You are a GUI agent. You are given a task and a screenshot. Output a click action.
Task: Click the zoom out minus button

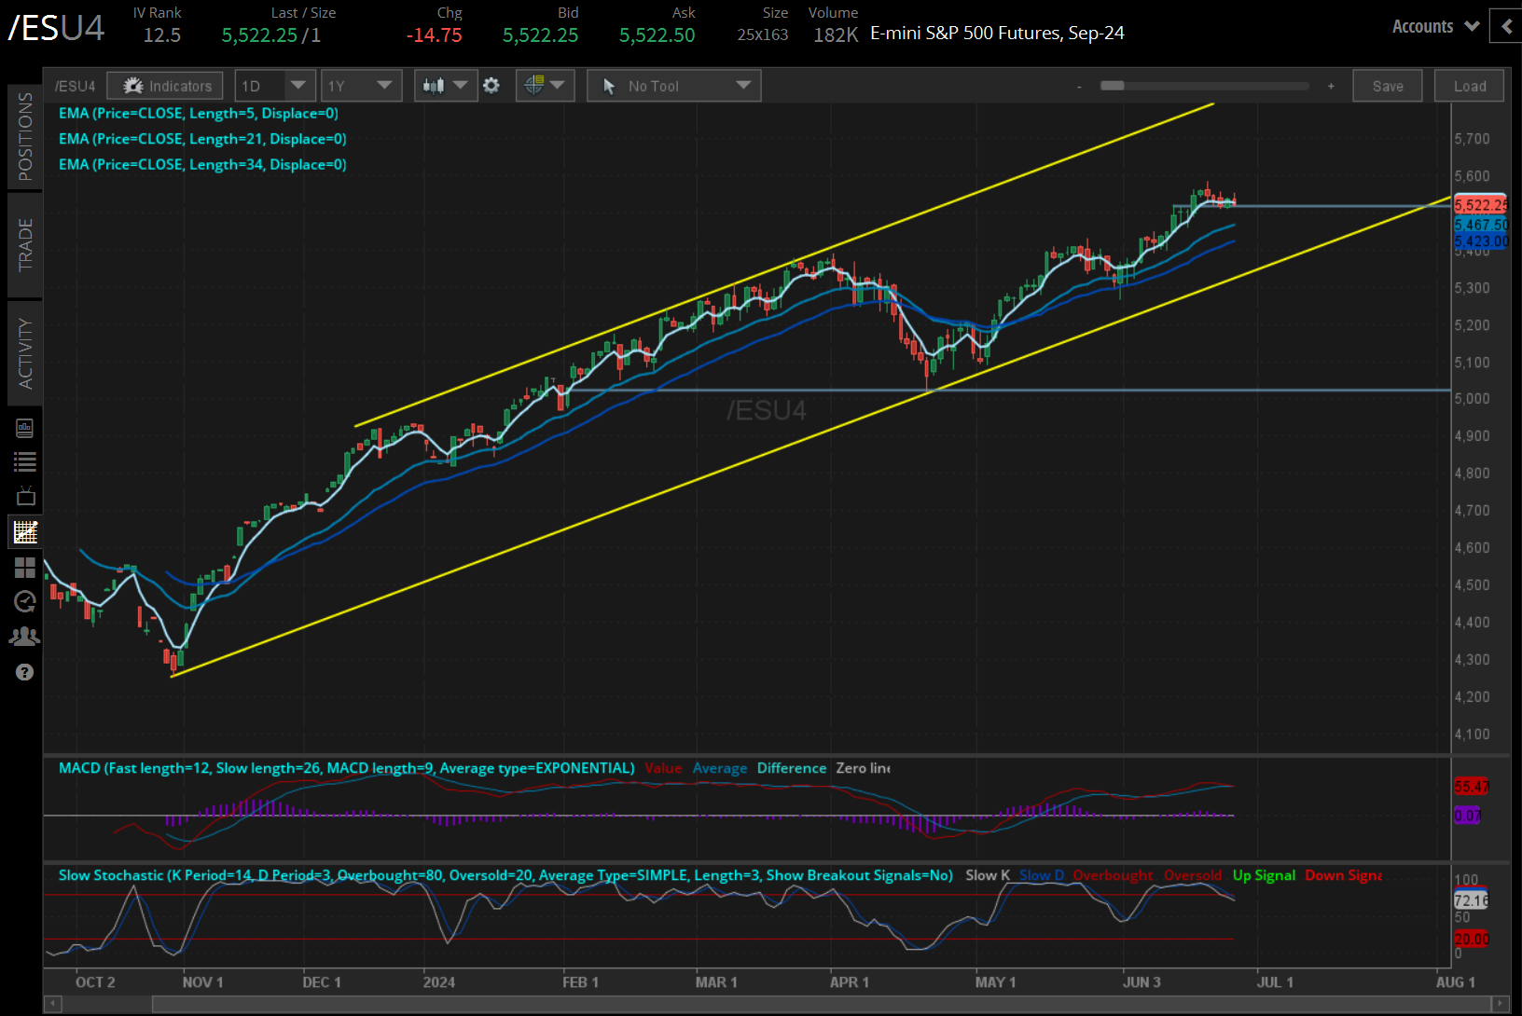(x=1079, y=87)
